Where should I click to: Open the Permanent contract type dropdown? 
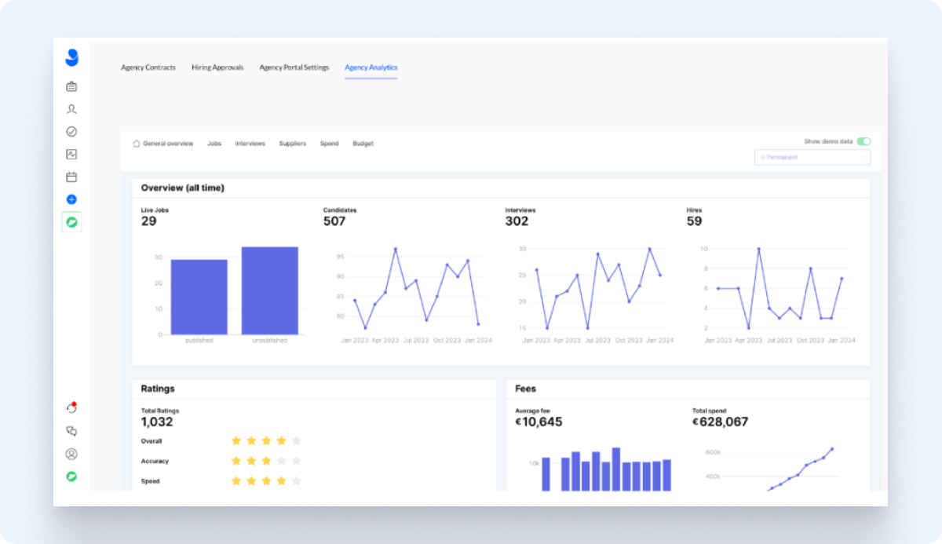(812, 157)
